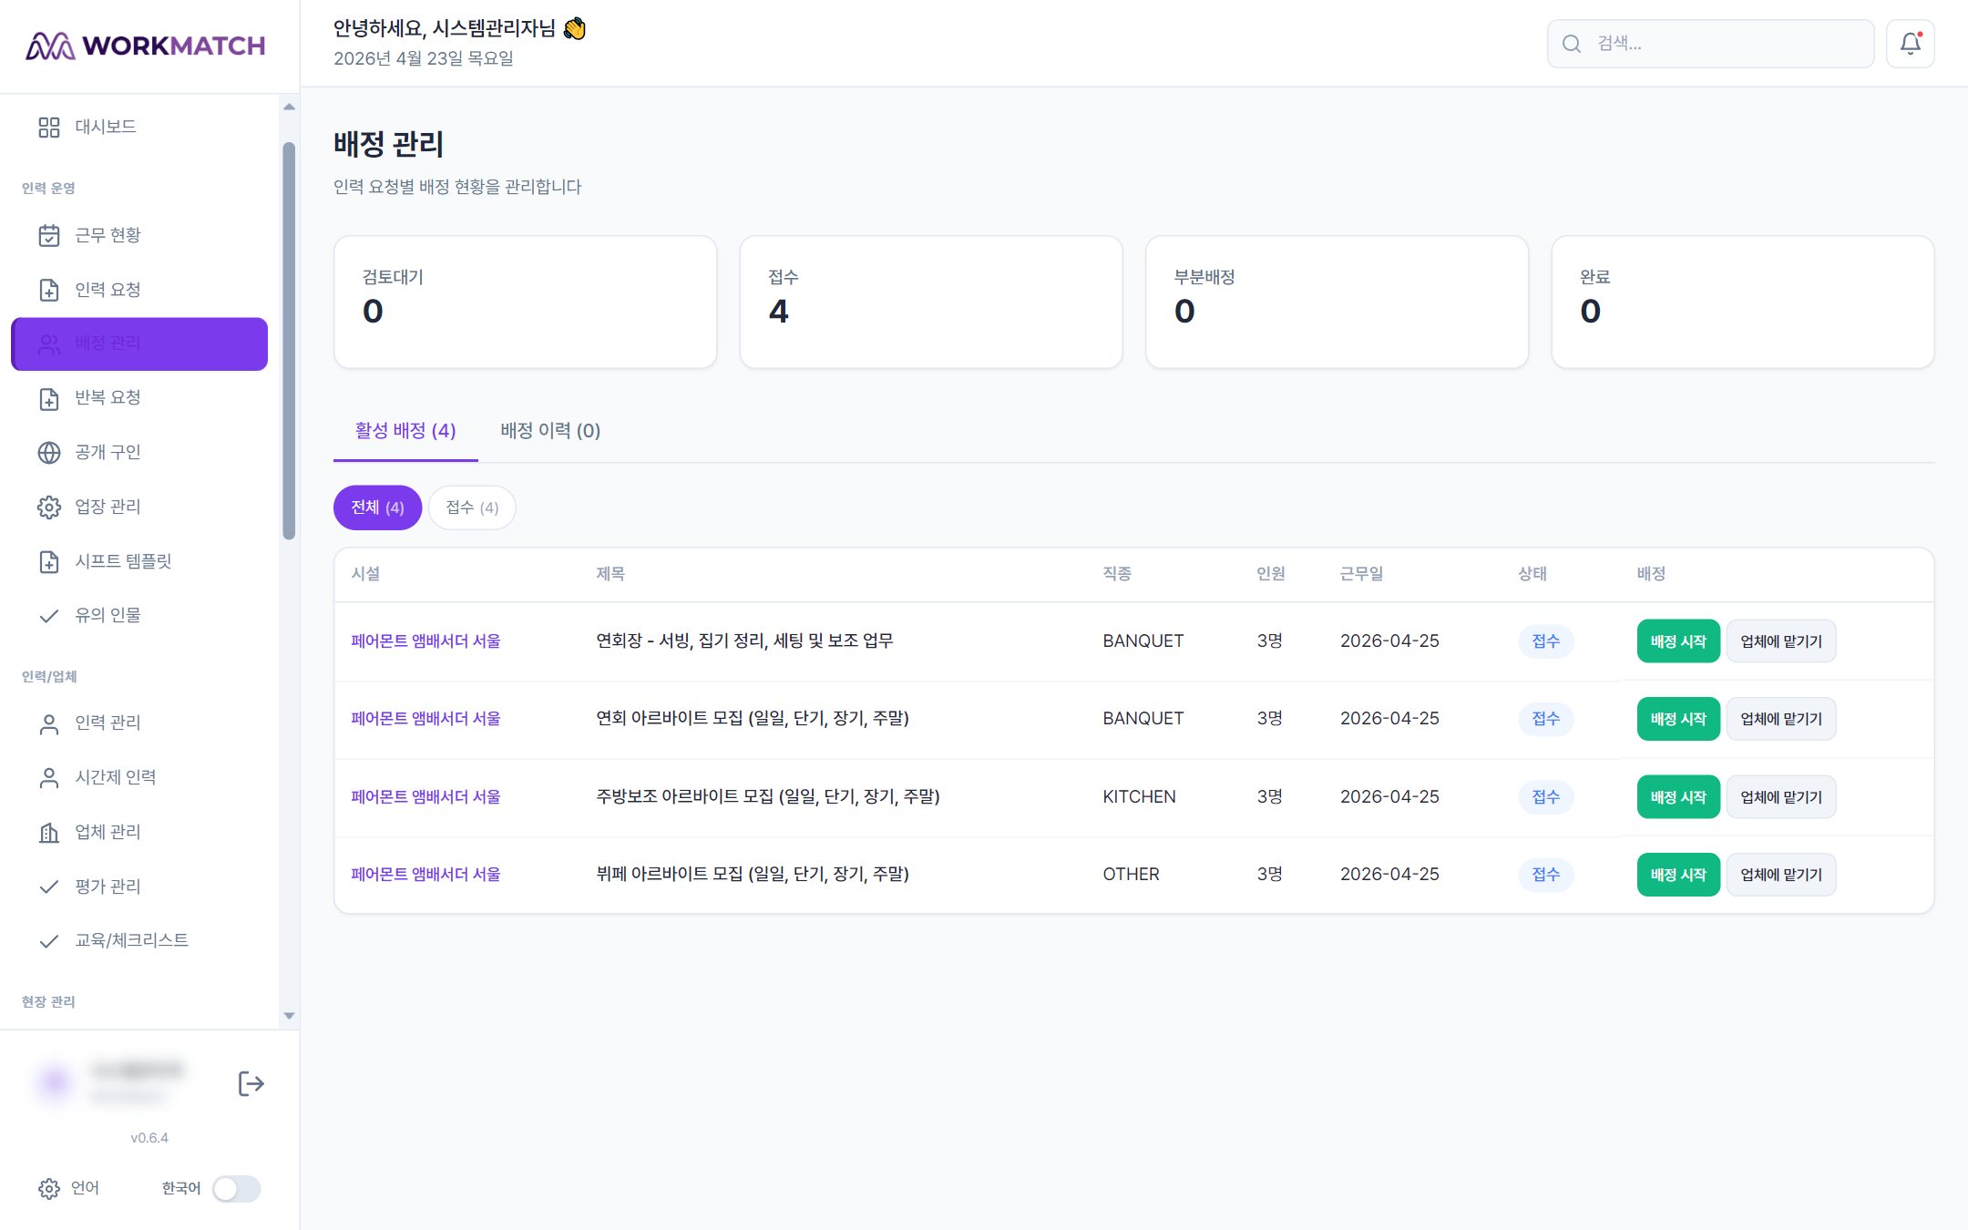1968x1230 pixels.
Task: Click the OTHER job type cell
Action: 1131,875
